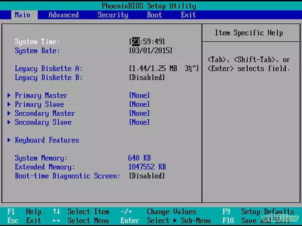Open the Keyboard Features submenu arrow

[9, 140]
